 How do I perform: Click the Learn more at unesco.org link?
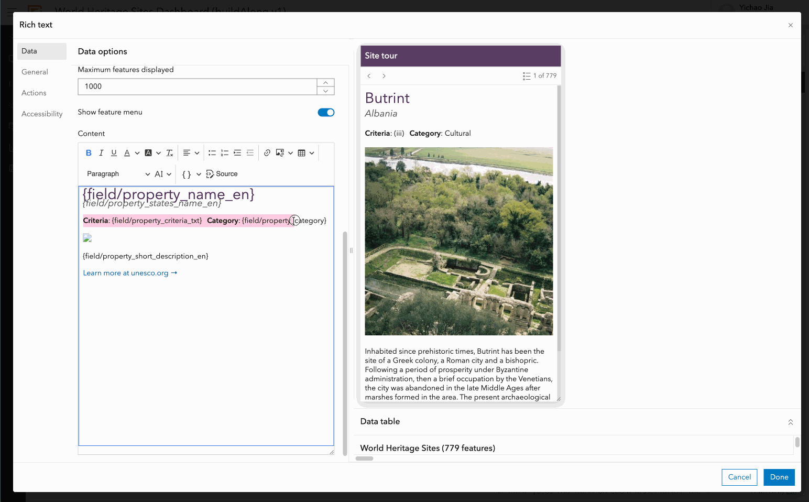[x=130, y=273]
